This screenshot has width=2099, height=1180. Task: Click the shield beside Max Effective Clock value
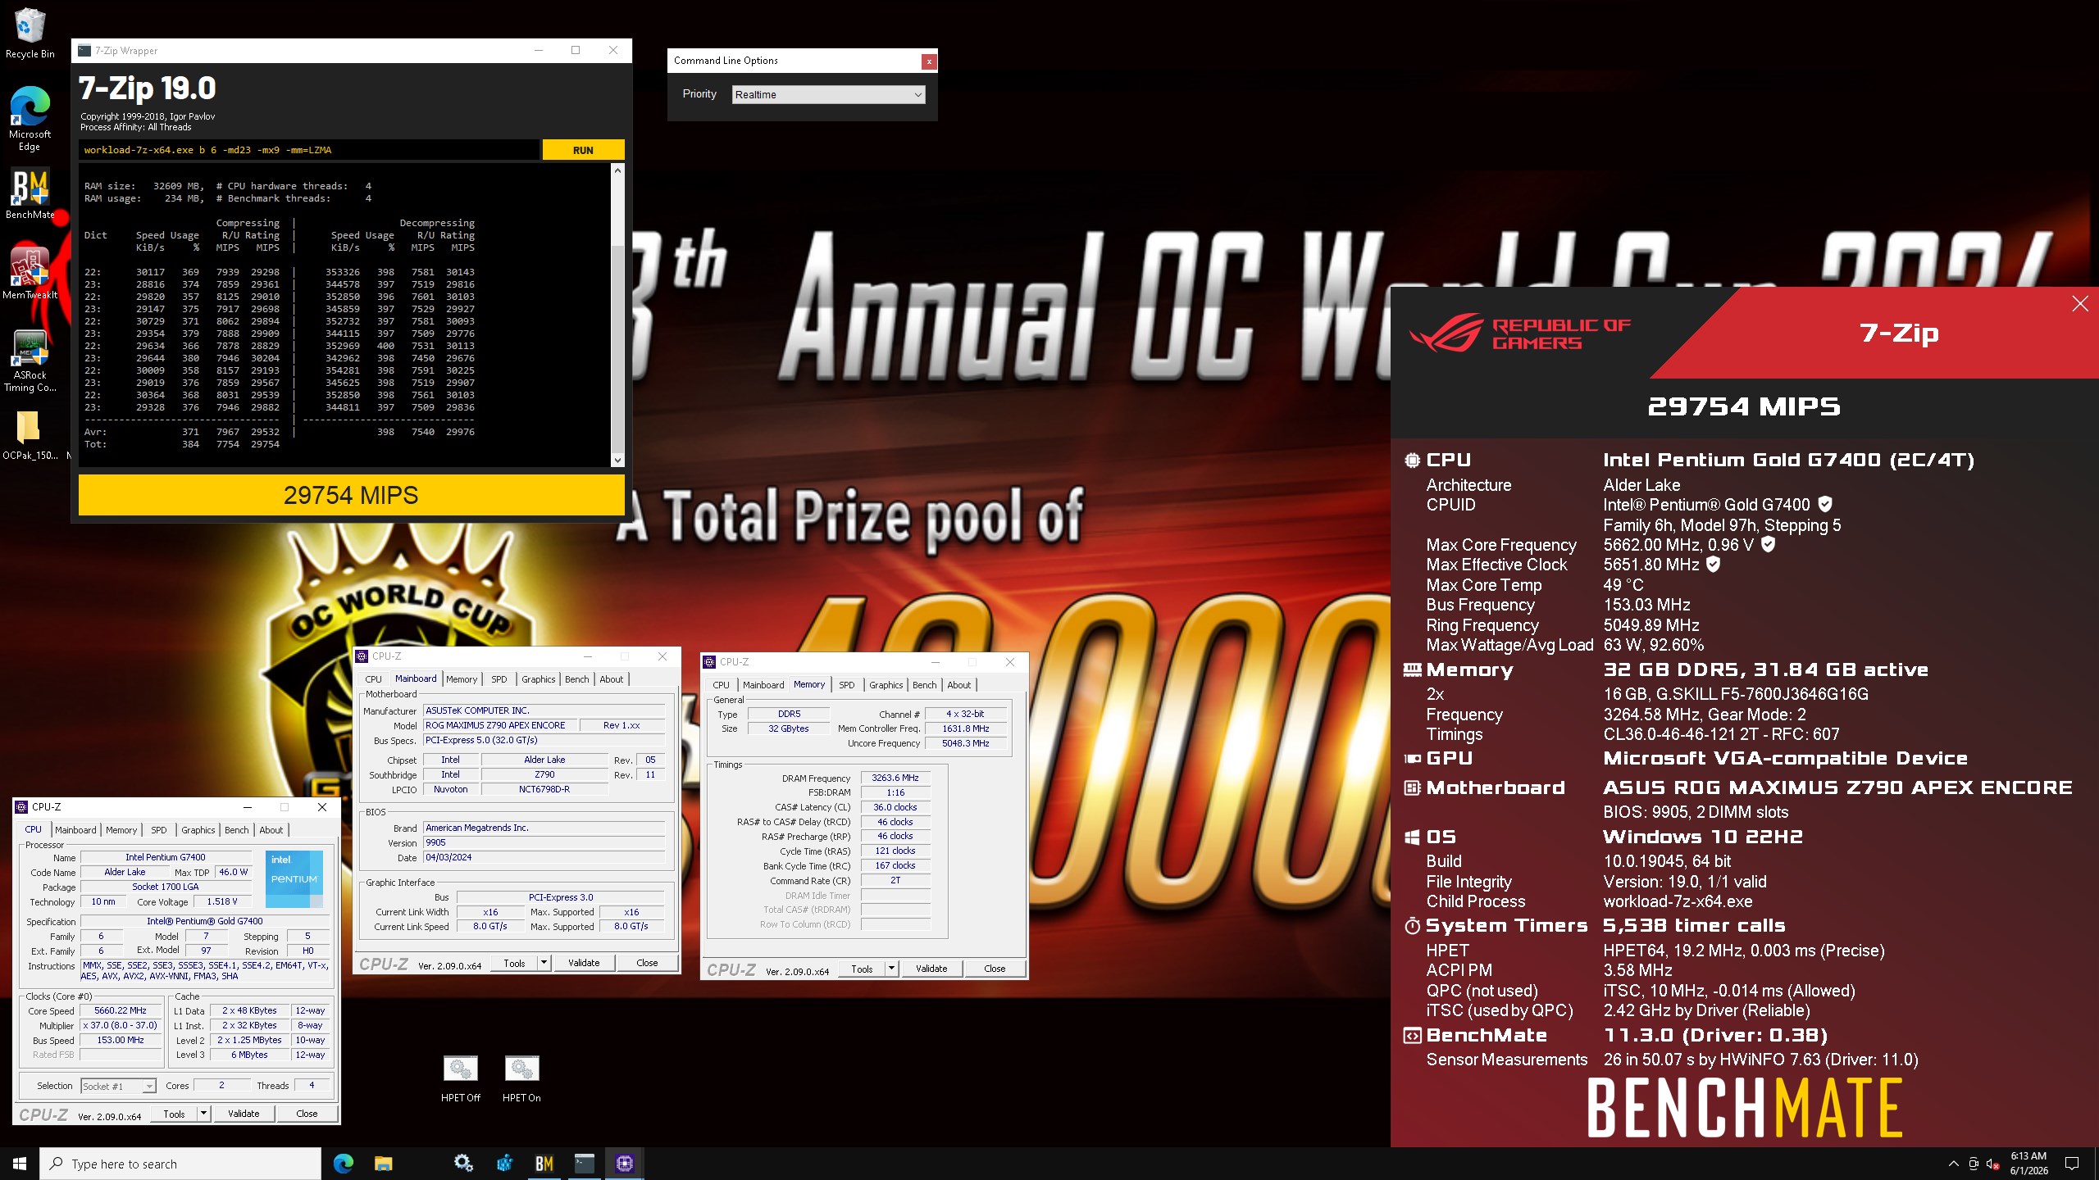pyautogui.click(x=1713, y=564)
